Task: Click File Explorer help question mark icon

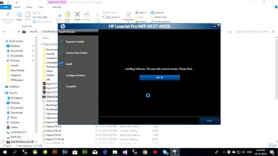Action: point(276,7)
